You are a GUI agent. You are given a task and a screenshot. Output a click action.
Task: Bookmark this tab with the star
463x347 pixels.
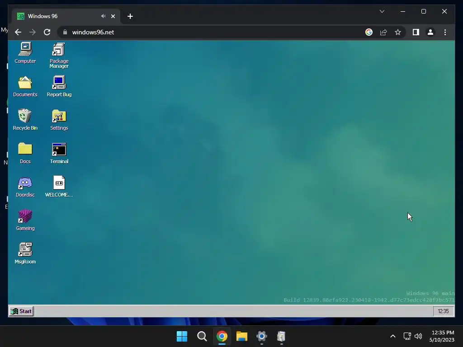398,32
